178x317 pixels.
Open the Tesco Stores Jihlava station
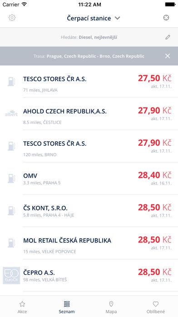coord(89,82)
